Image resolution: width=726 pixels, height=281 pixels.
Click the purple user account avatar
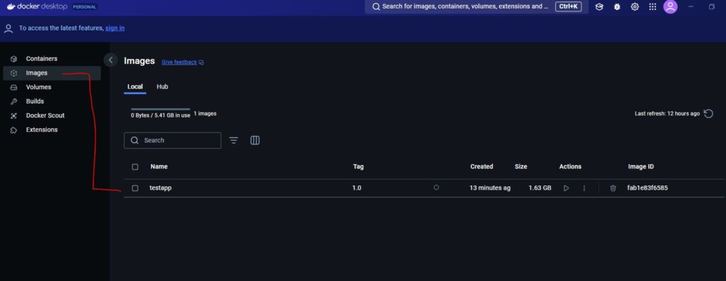coord(671,6)
